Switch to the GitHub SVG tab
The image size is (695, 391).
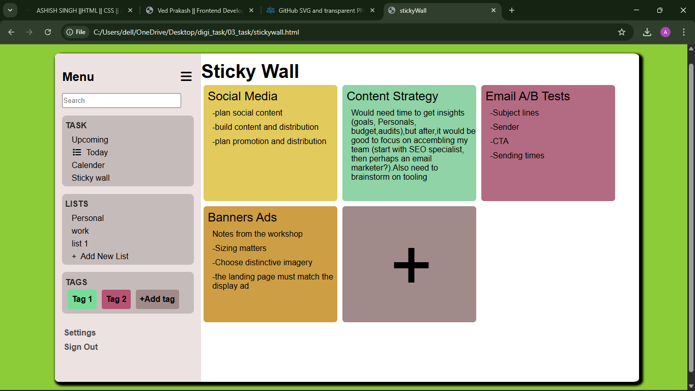click(x=321, y=10)
